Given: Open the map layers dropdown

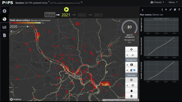Looking at the screenshot, I should 12,31.
